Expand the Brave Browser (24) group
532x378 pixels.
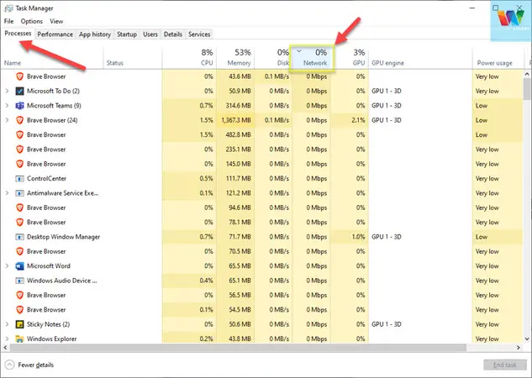tap(7, 120)
